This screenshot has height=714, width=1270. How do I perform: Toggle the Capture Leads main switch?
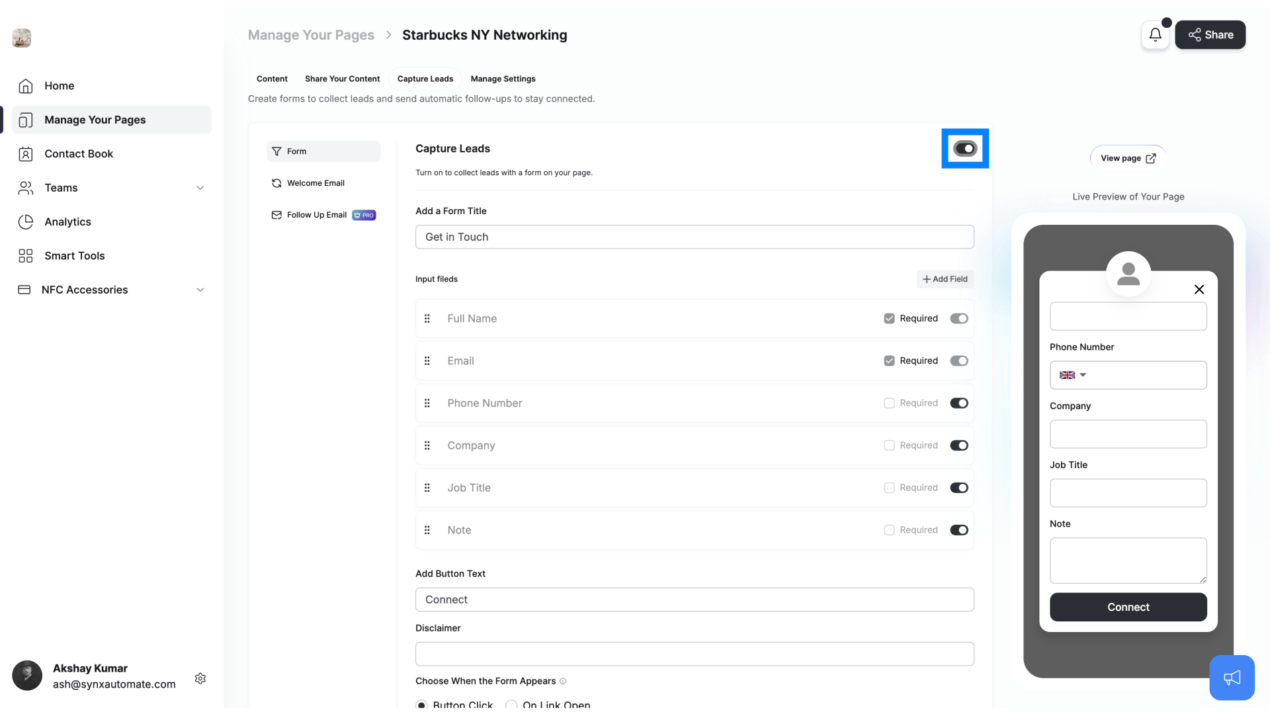[965, 149]
